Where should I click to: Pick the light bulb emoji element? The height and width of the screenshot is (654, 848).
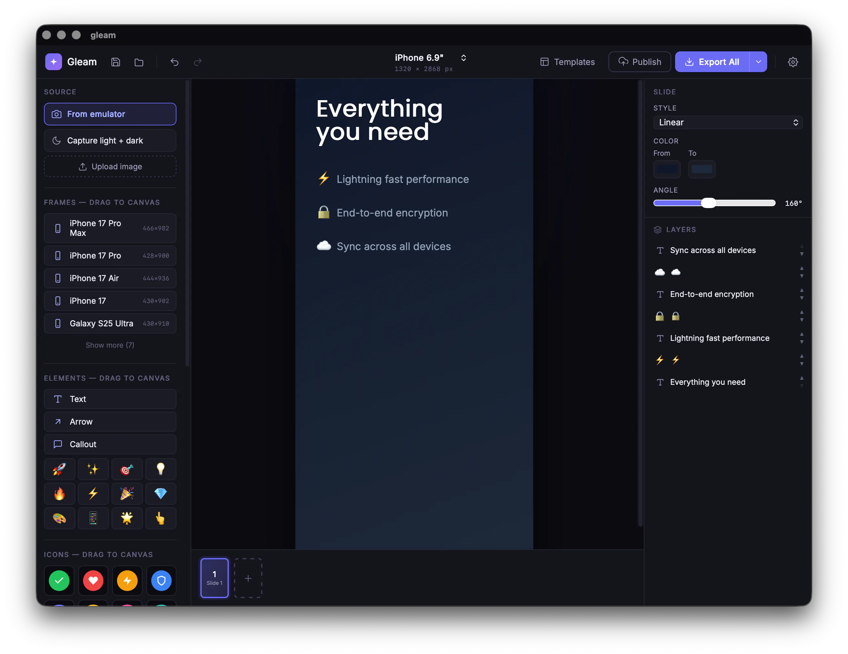coord(161,469)
